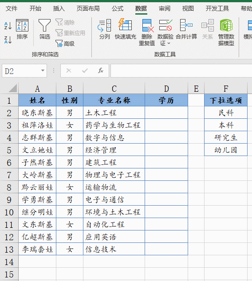This screenshot has width=252, height=281.
Task: Open Text to Columns (分列)
Action: tap(104, 29)
